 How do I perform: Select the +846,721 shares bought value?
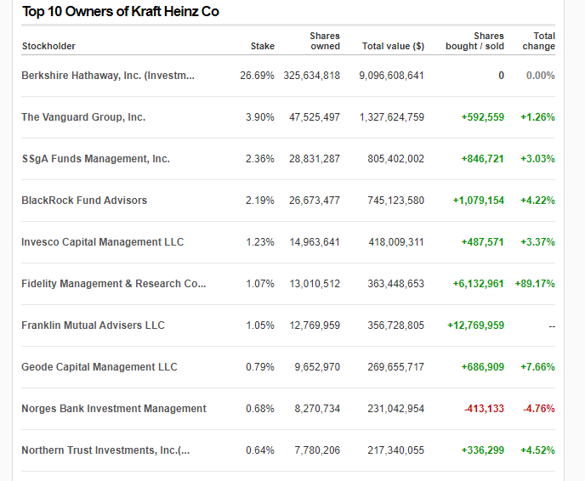tap(483, 159)
